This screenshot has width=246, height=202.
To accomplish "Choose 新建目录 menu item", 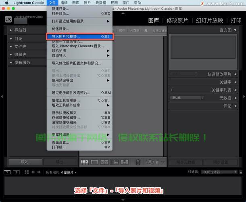I will point(80,9).
